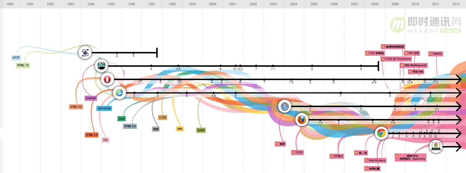Viewport: 466px width, 173px height.
Task: Click the Chrome OS laptop icon
Action: 436,147
